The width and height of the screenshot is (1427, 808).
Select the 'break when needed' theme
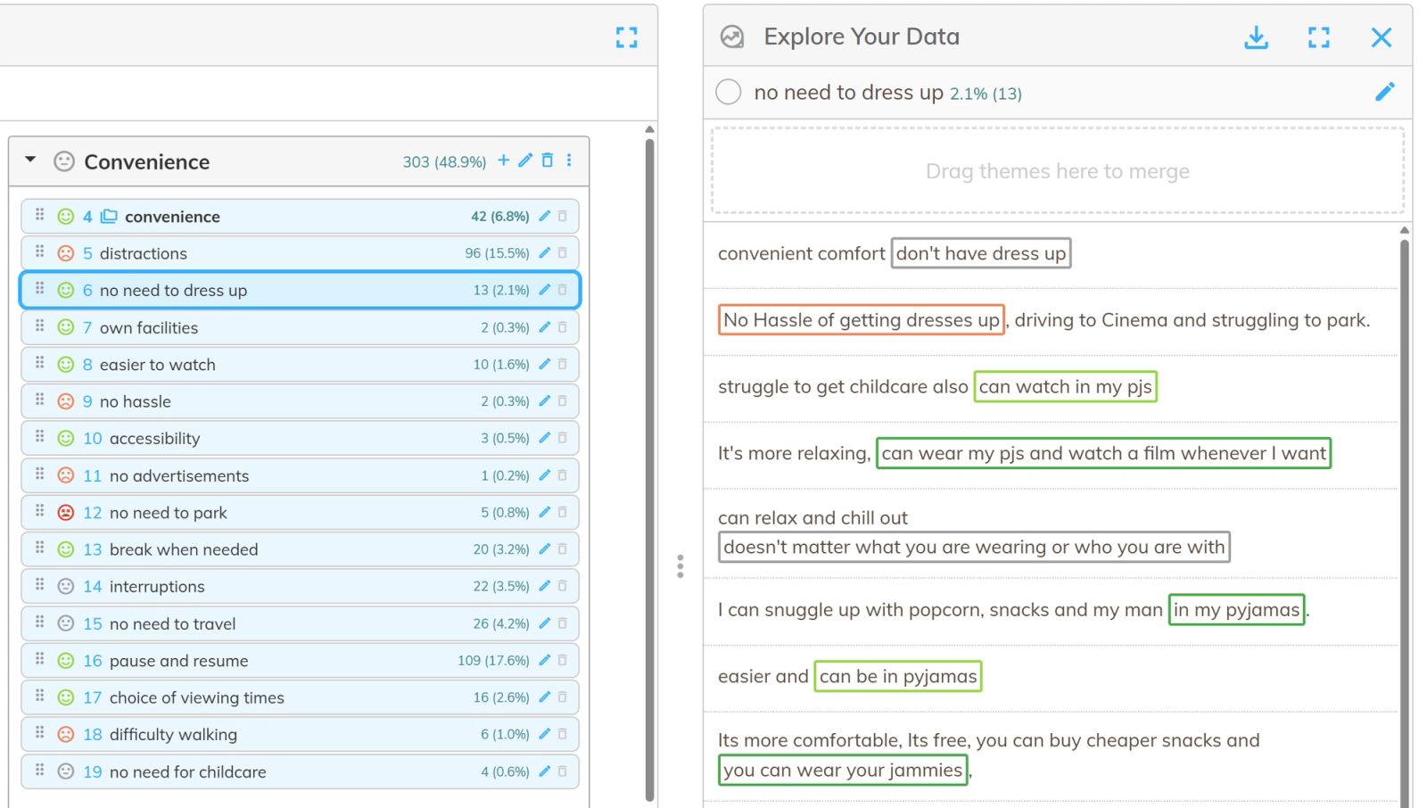(x=300, y=549)
